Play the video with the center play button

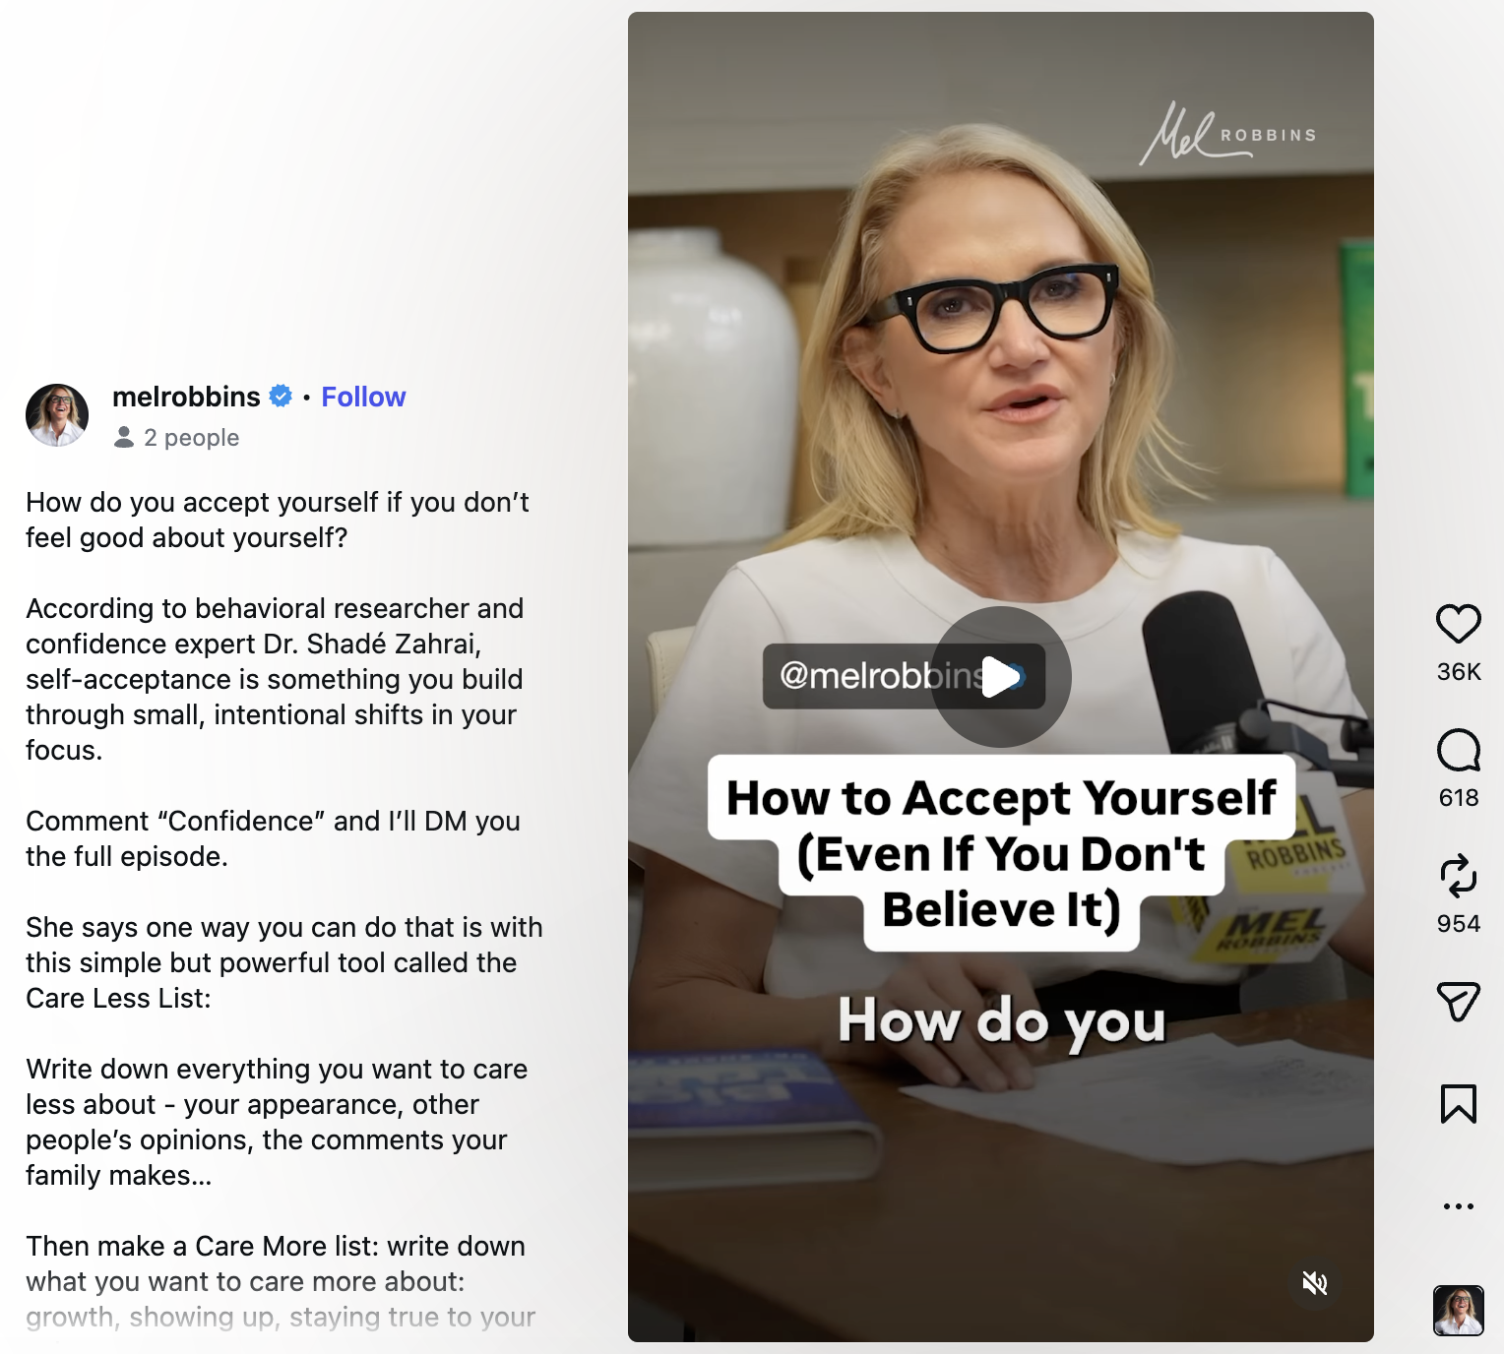pyautogui.click(x=1001, y=677)
